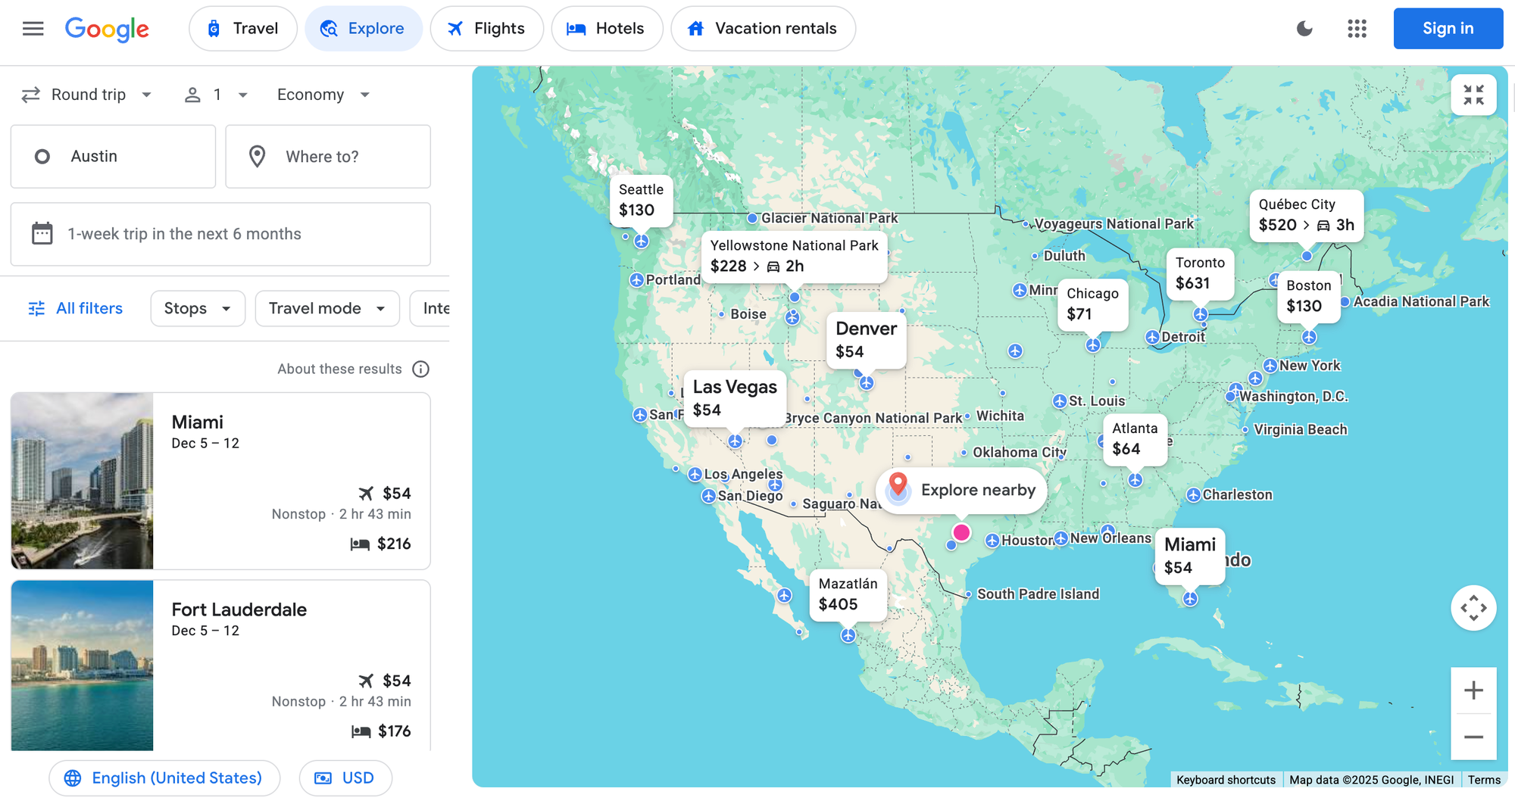Select the Atlanta $64 map label
The height and width of the screenshot is (801, 1515).
[x=1135, y=438]
